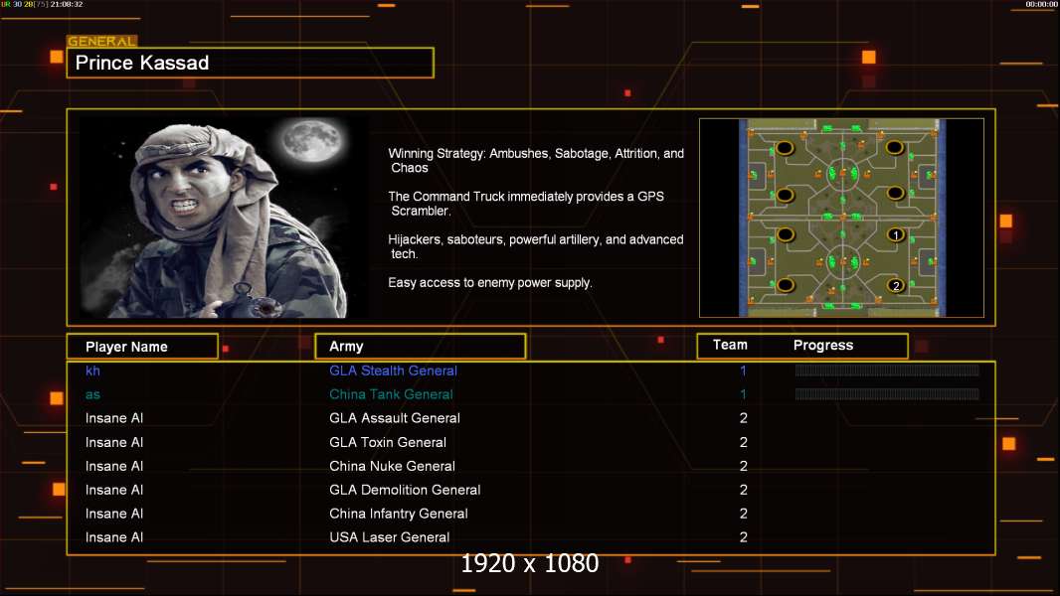The height and width of the screenshot is (596, 1060).
Task: Click China Tank General army entry
Action: click(x=391, y=394)
